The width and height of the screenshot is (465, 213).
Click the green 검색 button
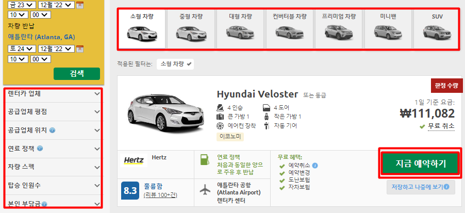click(x=77, y=74)
